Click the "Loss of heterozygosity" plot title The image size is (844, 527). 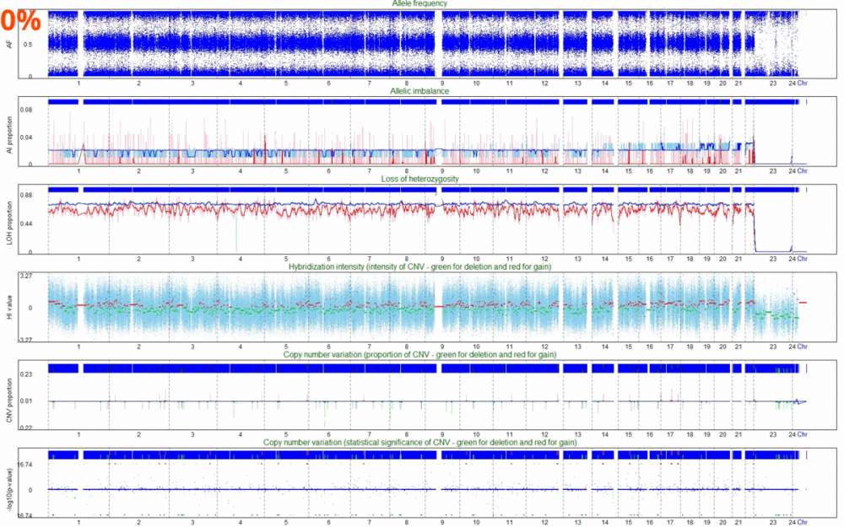coord(419,179)
